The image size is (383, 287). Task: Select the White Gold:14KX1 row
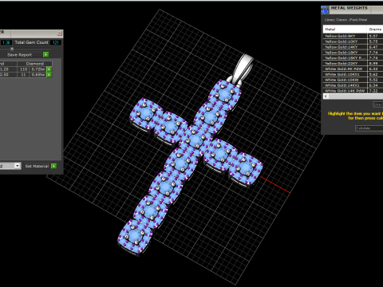(353, 85)
